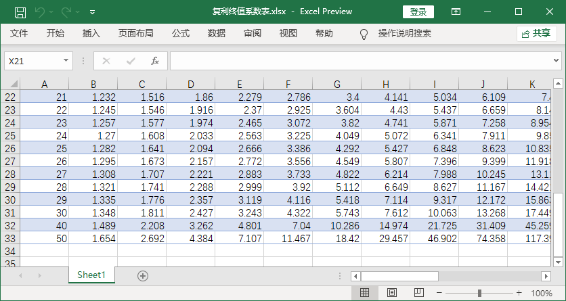Image resolution: width=566 pixels, height=301 pixels.
Task: Open Customize Quick Access Toolbar dropdown
Action: 92,11
